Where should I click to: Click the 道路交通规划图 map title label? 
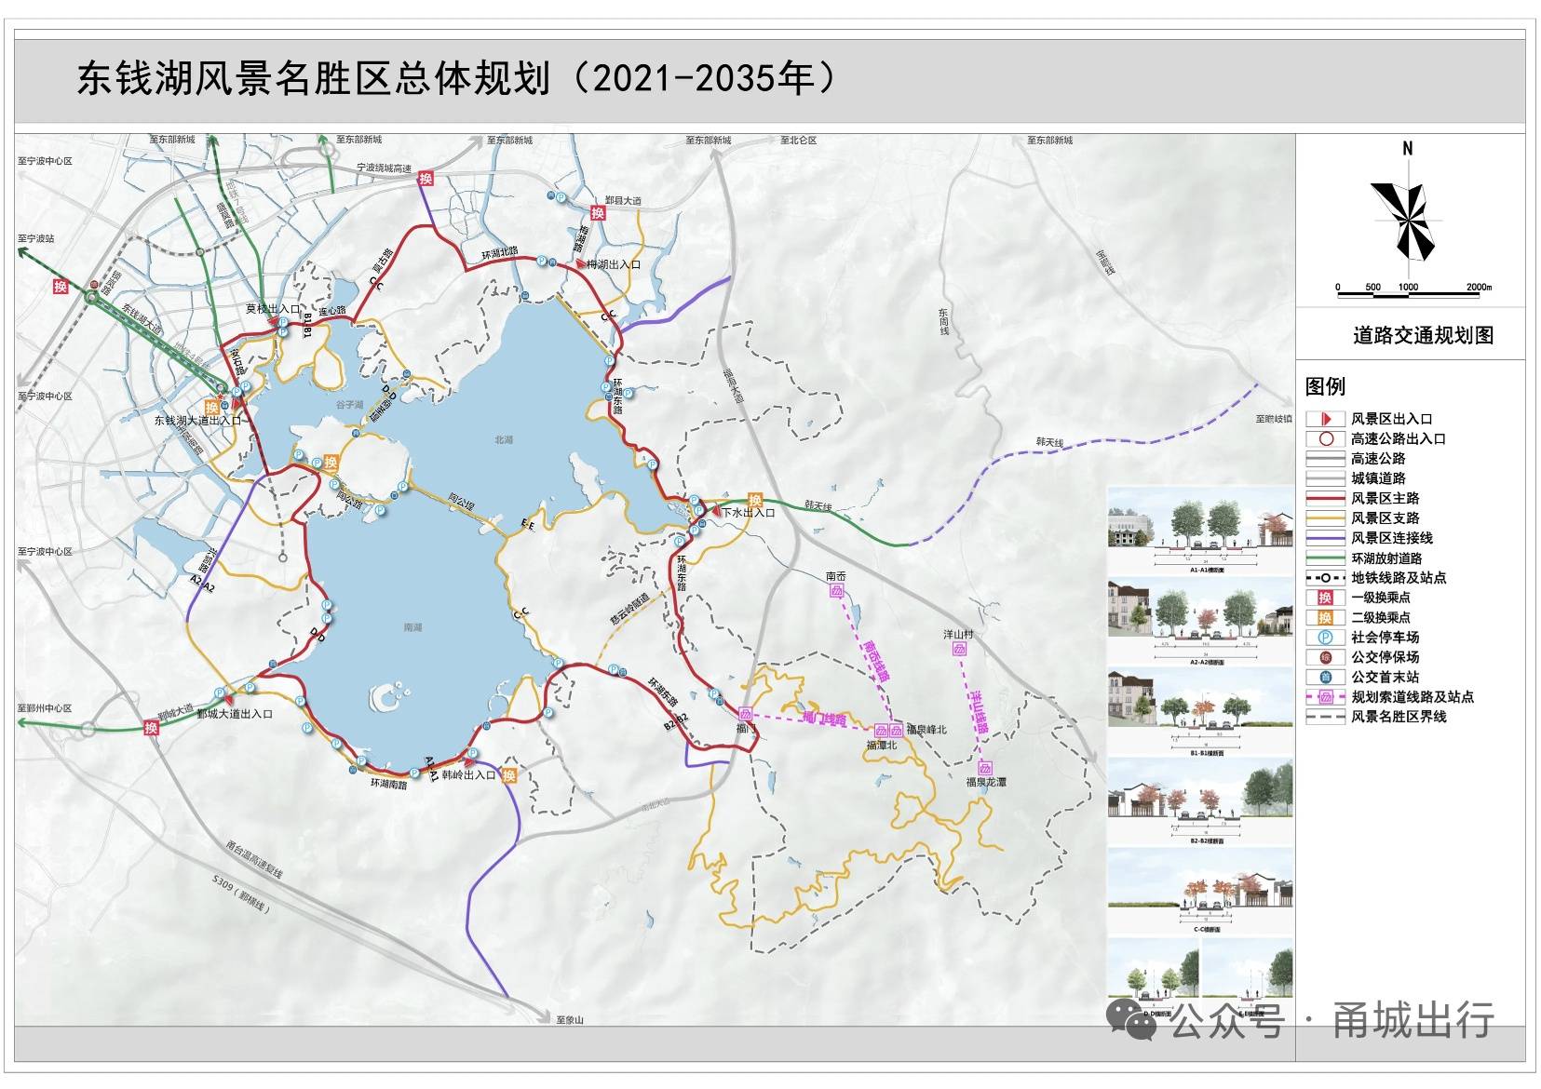click(1422, 336)
